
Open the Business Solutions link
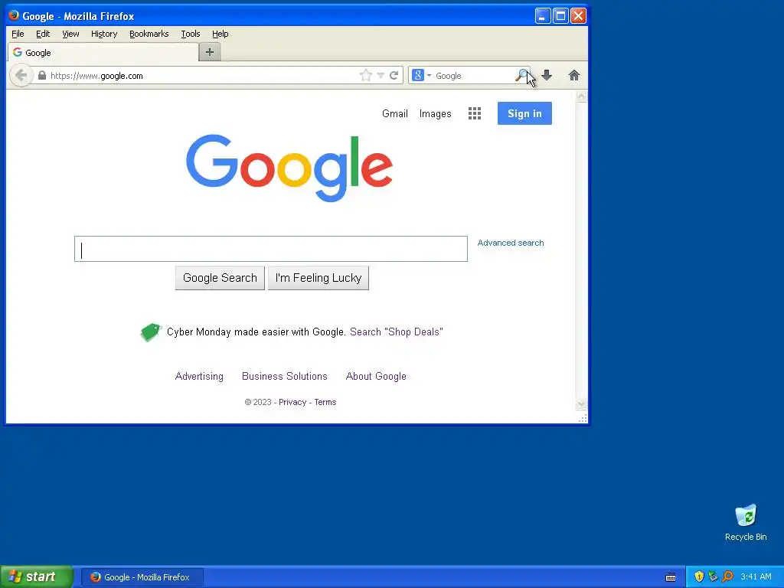(x=285, y=377)
